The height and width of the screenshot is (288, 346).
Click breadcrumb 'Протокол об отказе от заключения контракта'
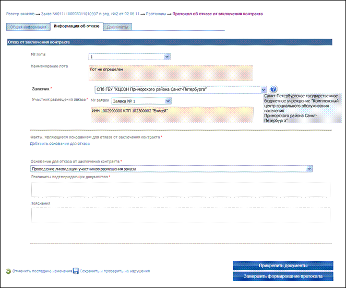(218, 14)
